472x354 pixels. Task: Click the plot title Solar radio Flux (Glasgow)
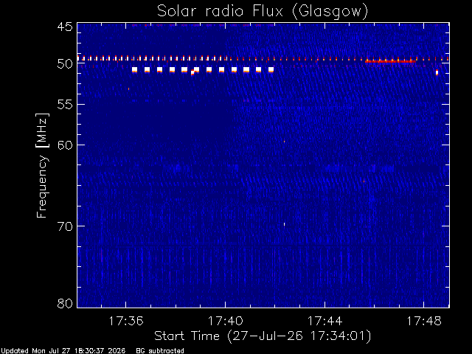coord(263,12)
